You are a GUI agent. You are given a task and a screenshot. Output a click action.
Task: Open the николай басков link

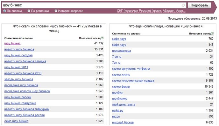123,123
